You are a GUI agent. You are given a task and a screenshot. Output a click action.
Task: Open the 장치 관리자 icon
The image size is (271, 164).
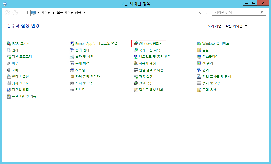tap(9, 83)
